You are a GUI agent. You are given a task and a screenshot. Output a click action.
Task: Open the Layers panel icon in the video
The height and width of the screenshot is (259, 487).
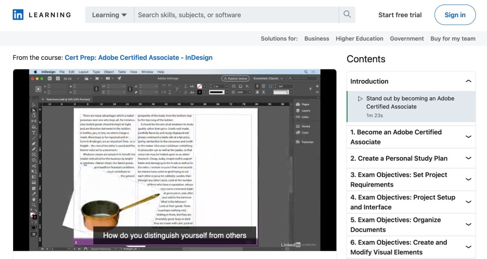(x=298, y=110)
